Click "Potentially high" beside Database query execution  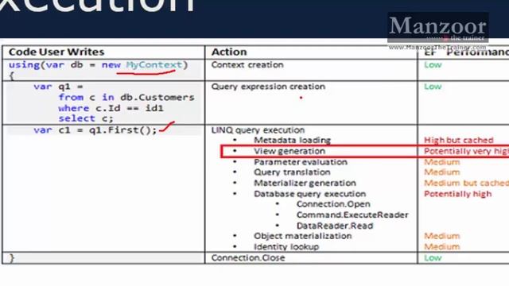458,194
